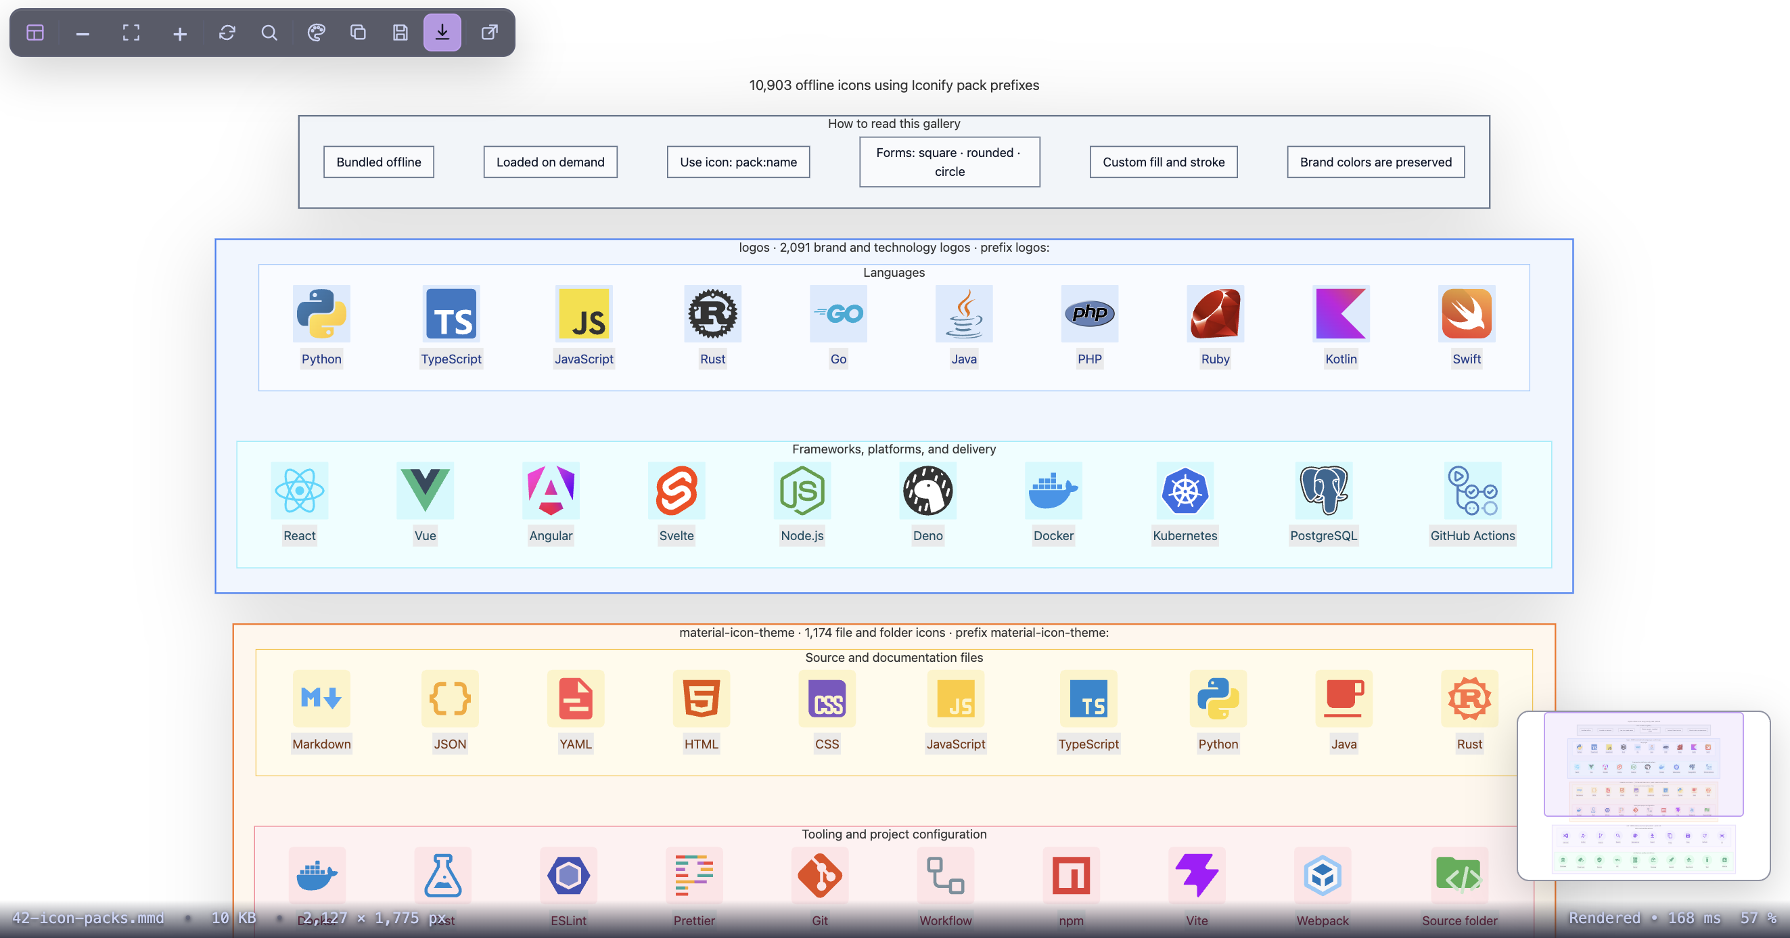Click the Java coffee cup logo in Languages
1790x938 pixels.
[965, 313]
